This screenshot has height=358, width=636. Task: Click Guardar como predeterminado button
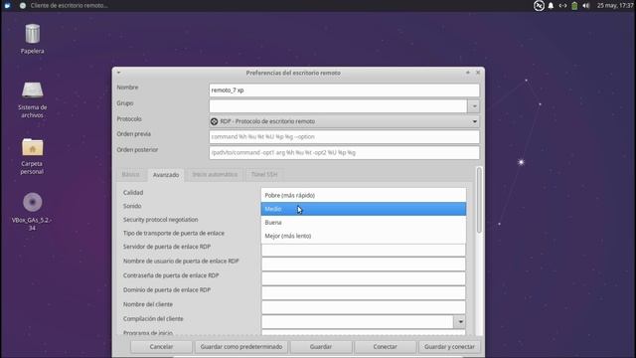pos(241,347)
